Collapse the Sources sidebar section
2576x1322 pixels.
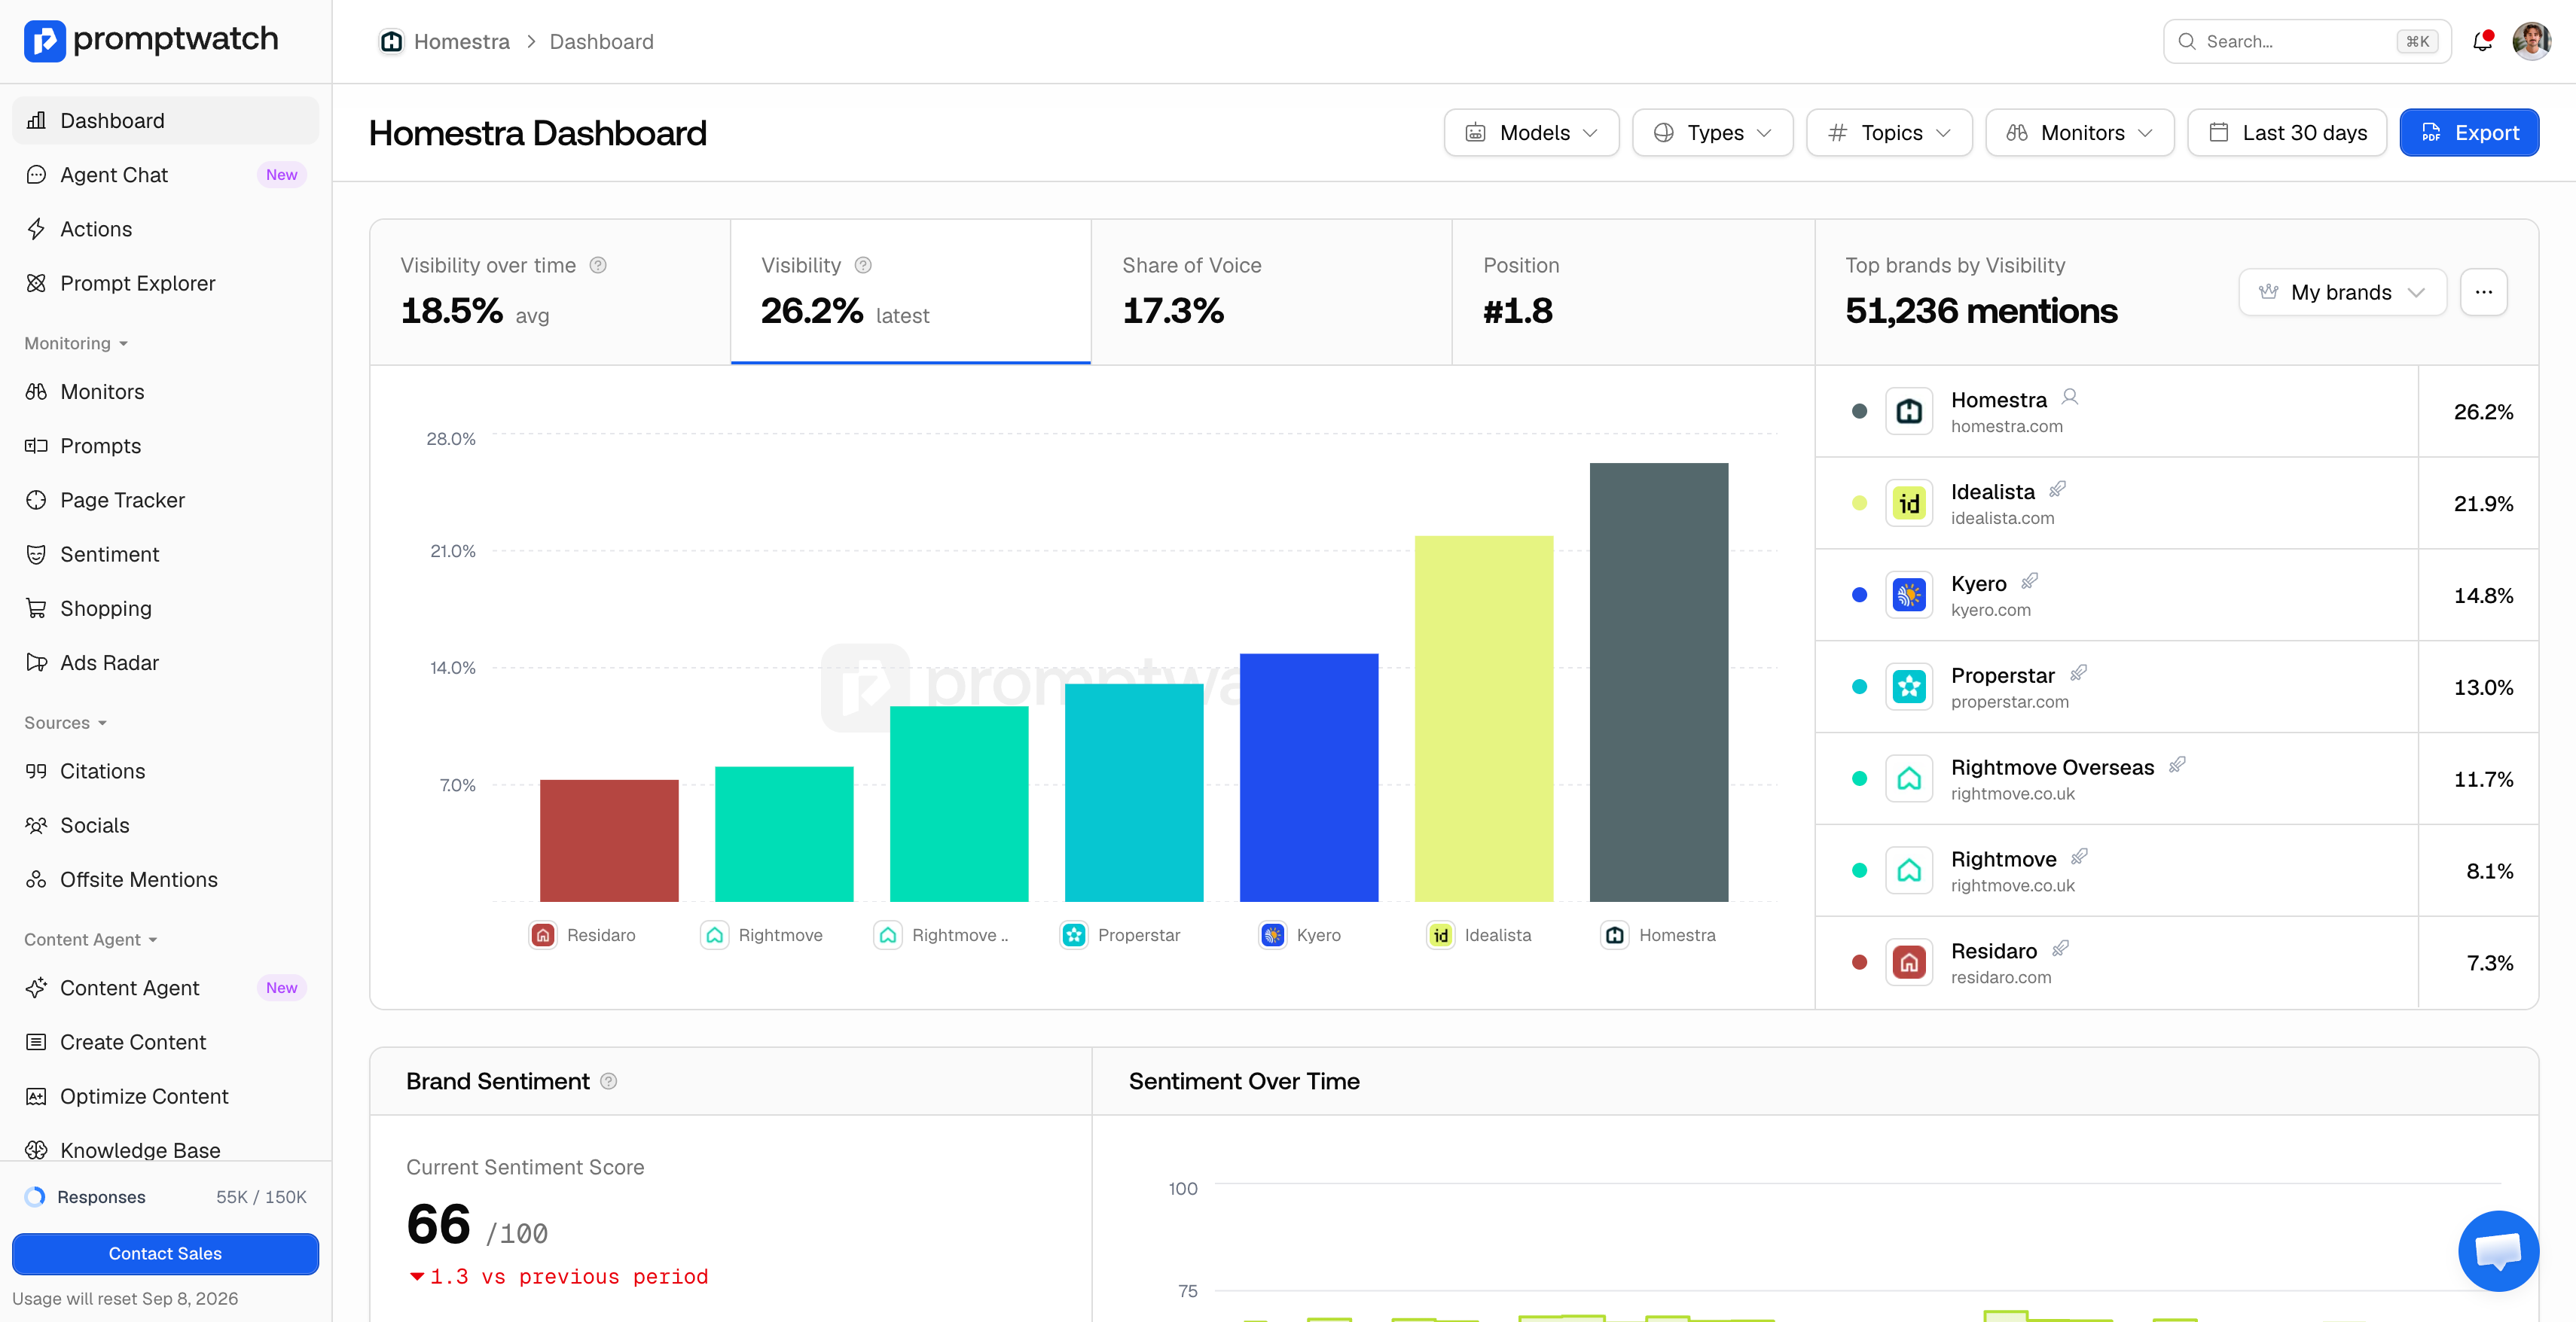click(x=65, y=723)
